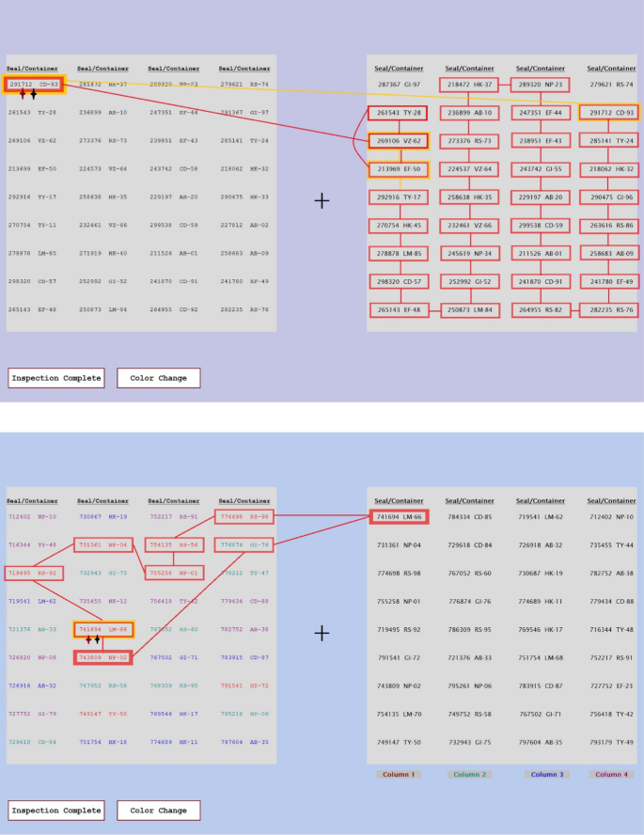Select the boxed 264955 RS-82 container
Viewport: 644px width, 835px height.
[x=540, y=310]
